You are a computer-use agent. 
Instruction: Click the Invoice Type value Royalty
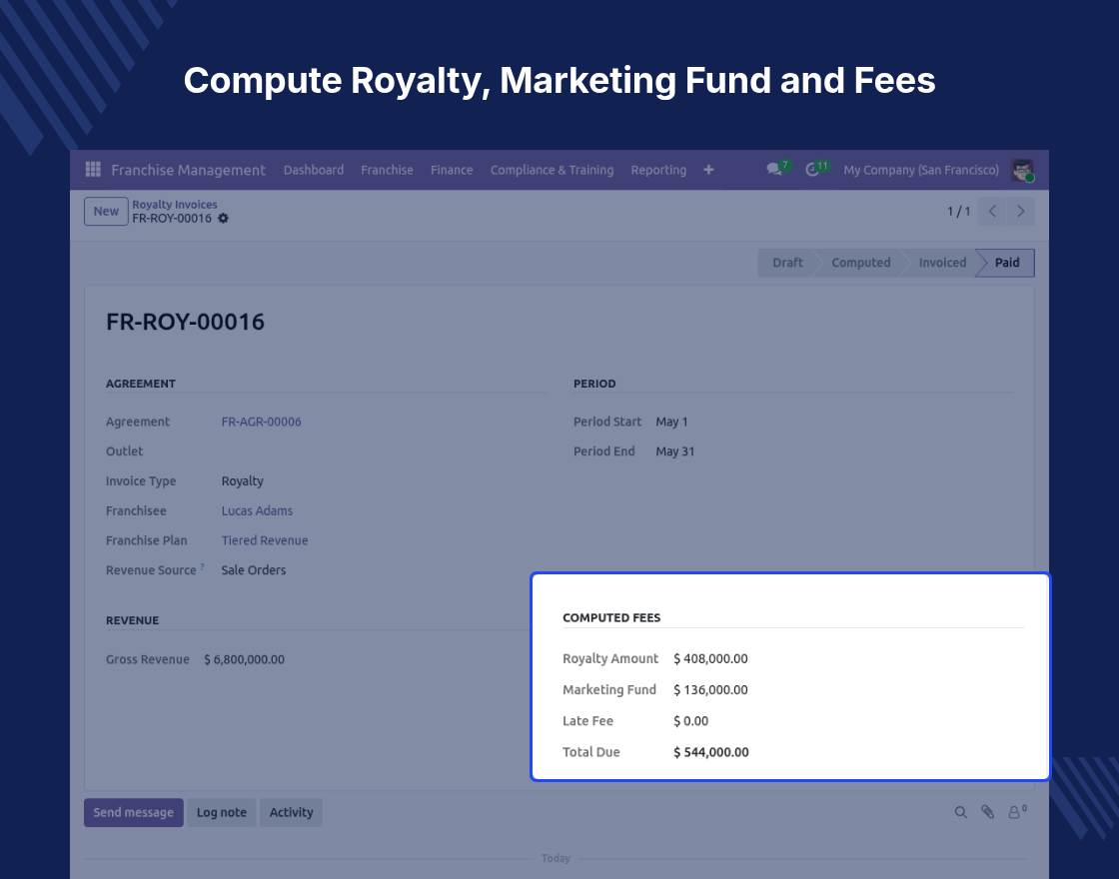[x=242, y=480]
